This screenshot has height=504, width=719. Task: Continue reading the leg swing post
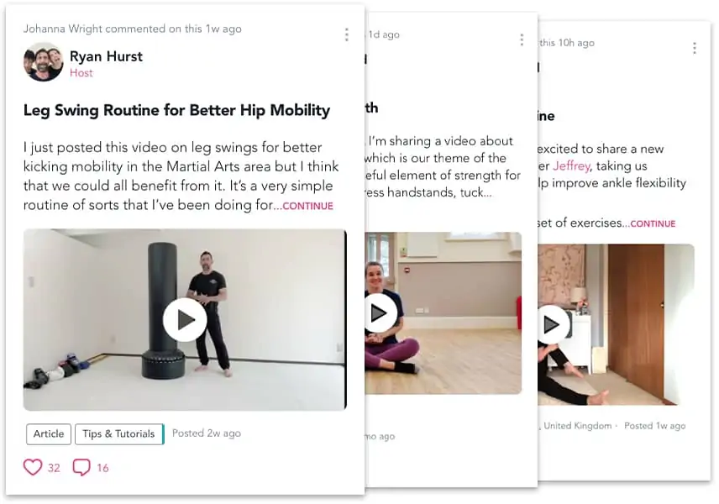tap(307, 206)
